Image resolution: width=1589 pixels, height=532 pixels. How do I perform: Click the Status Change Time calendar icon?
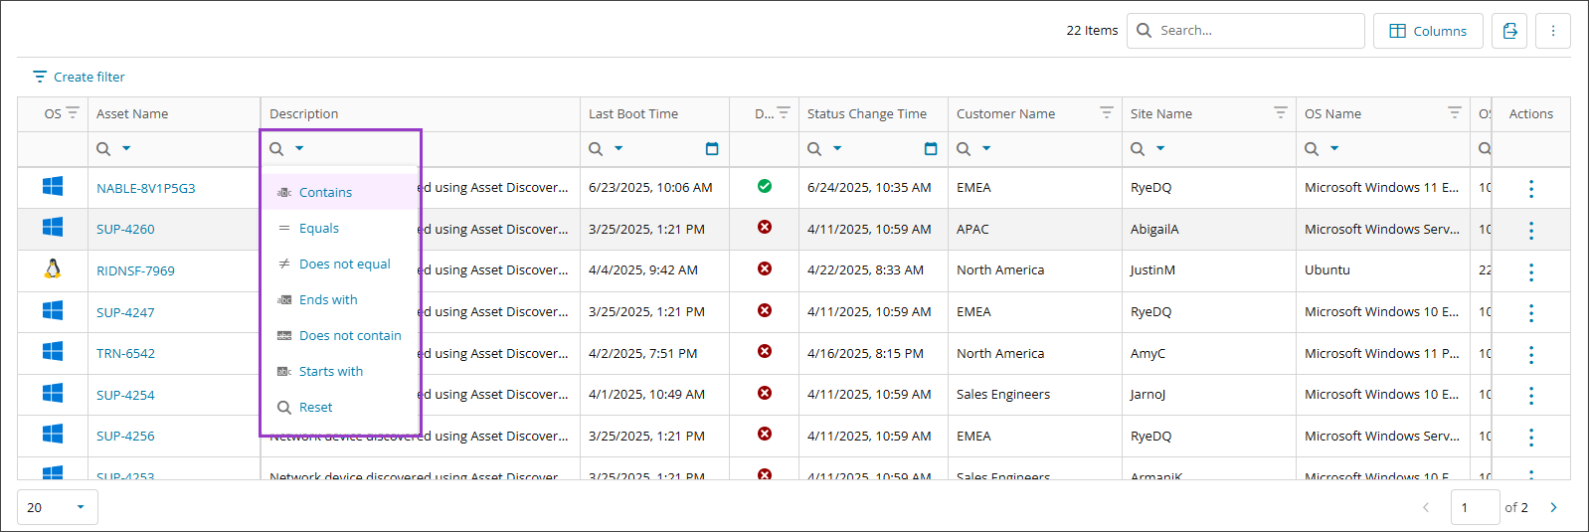[x=931, y=149]
